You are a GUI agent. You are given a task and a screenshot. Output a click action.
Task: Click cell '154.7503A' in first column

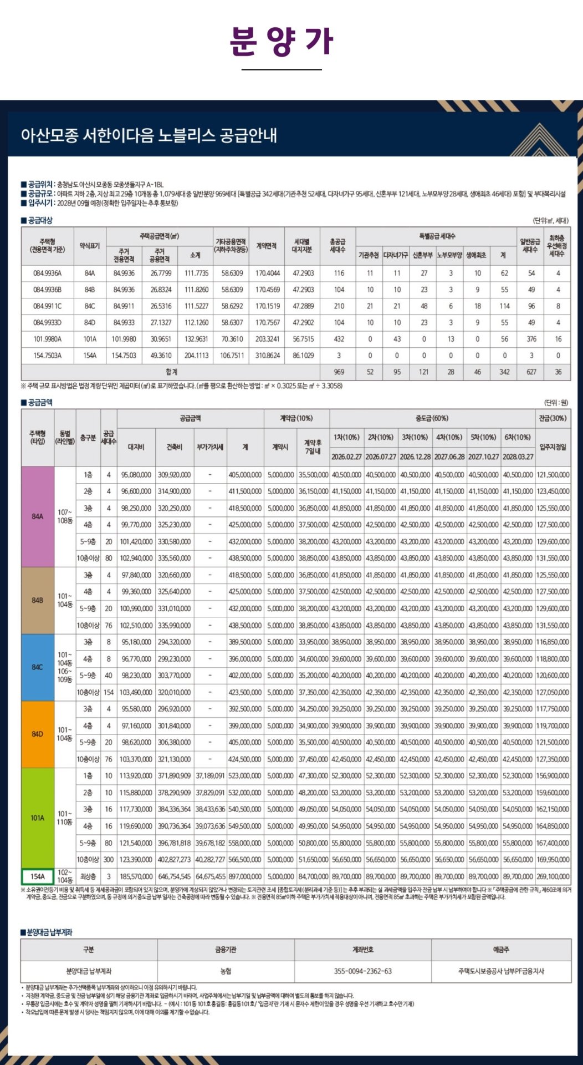pyautogui.click(x=48, y=356)
